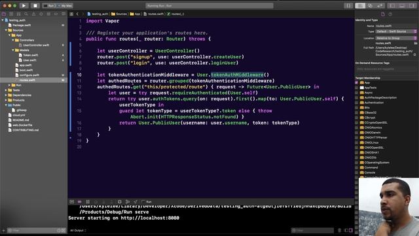Expand the Run folder
The width and height of the screenshot is (419, 236).
[9, 85]
